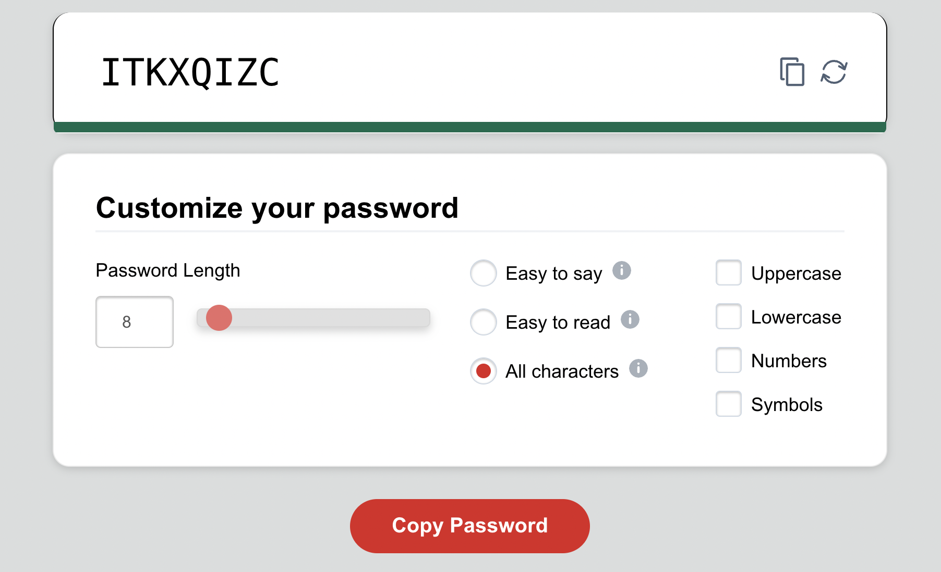
Task: Click the copy-to-clipboard icon beside the password
Action: (x=792, y=72)
